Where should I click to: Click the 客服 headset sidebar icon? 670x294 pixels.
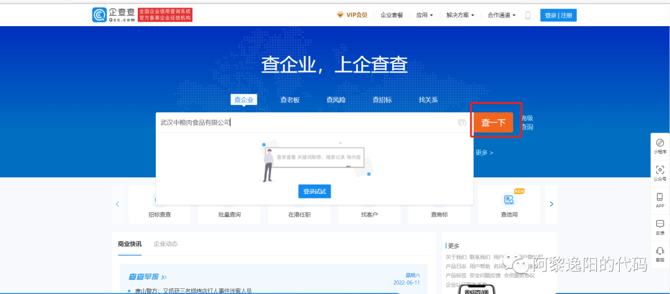pos(659,254)
